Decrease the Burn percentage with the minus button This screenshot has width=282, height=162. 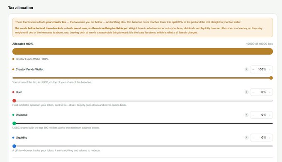click(x=253, y=92)
